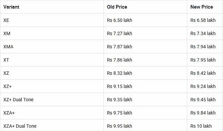Select the Rs 7.94 lakh new price

[x=203, y=47]
